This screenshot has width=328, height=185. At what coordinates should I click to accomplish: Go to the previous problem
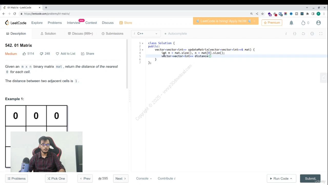tap(85, 179)
